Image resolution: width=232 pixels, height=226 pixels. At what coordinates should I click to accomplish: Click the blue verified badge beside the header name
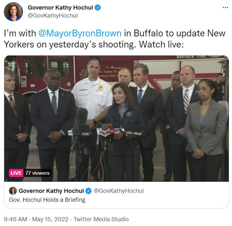coord(98,7)
